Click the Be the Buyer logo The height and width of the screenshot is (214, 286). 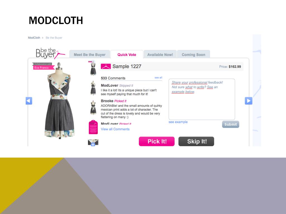click(50, 53)
